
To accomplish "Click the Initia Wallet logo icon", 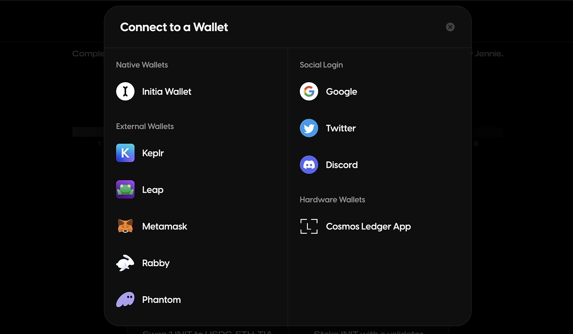I will [x=125, y=91].
